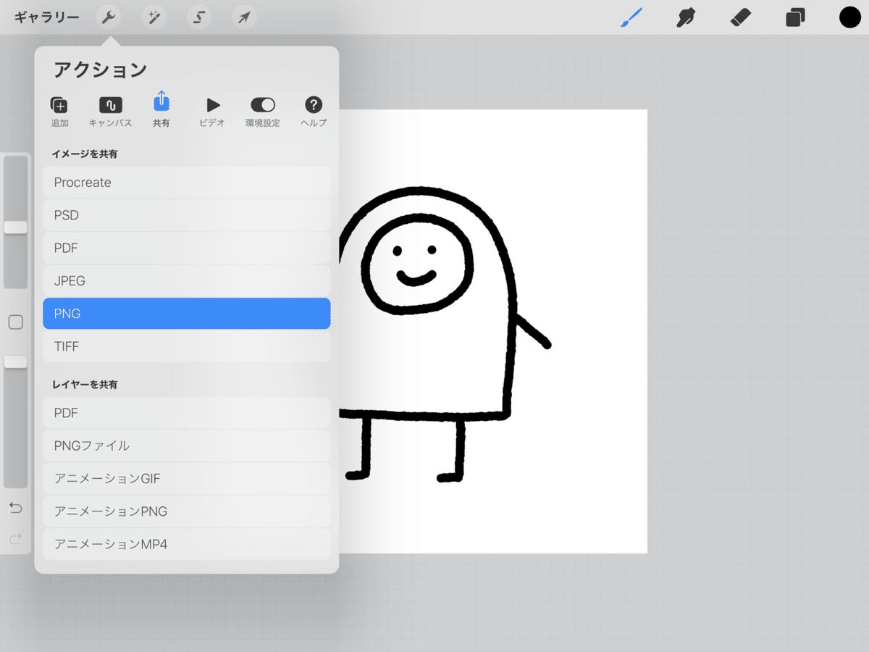Open the 追加 add tab
Screen dimensions: 869x652
[x=59, y=112]
